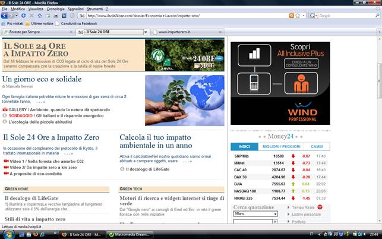Close the Foreste per Sempre tab
Image resolution: width=382 pixels, height=239 pixels.
[x=71, y=32]
